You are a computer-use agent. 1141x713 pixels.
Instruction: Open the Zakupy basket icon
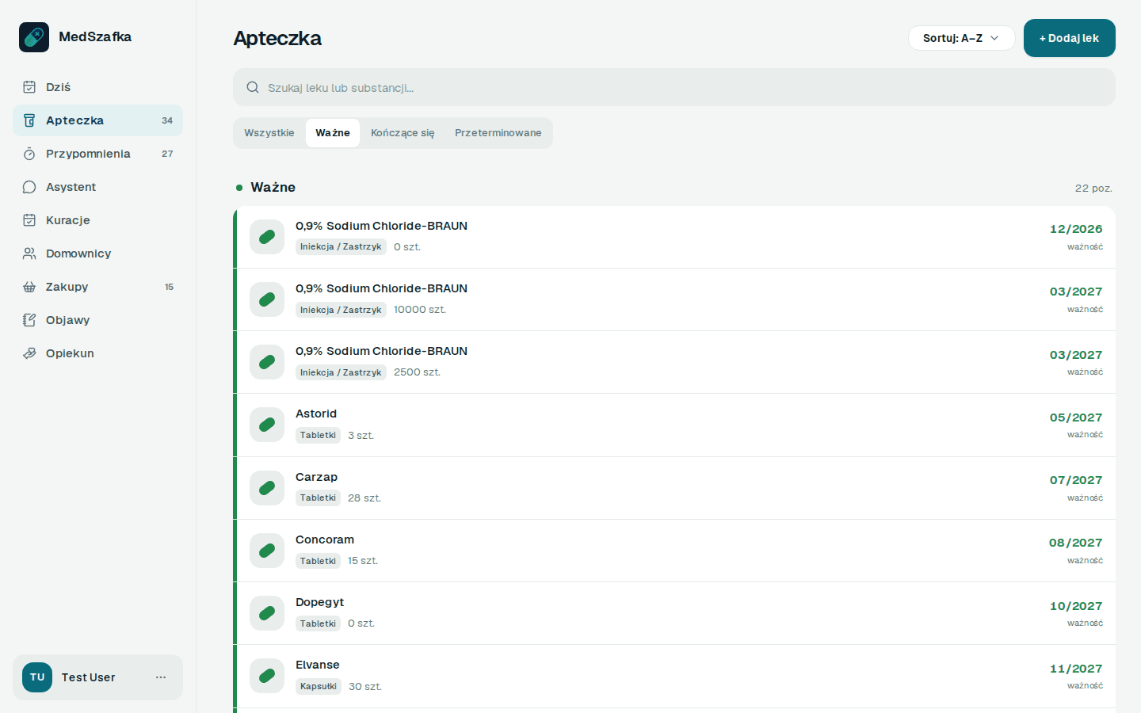(x=29, y=287)
